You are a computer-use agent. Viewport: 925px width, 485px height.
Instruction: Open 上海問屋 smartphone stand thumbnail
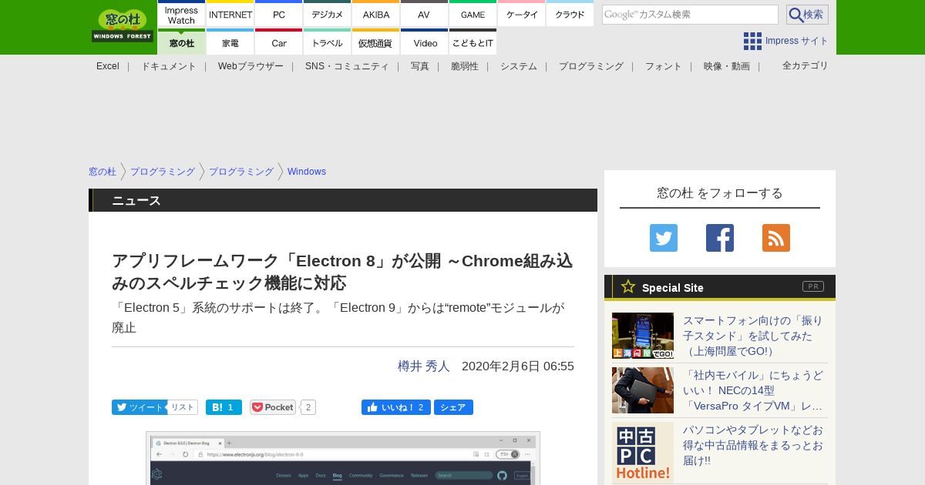(643, 336)
